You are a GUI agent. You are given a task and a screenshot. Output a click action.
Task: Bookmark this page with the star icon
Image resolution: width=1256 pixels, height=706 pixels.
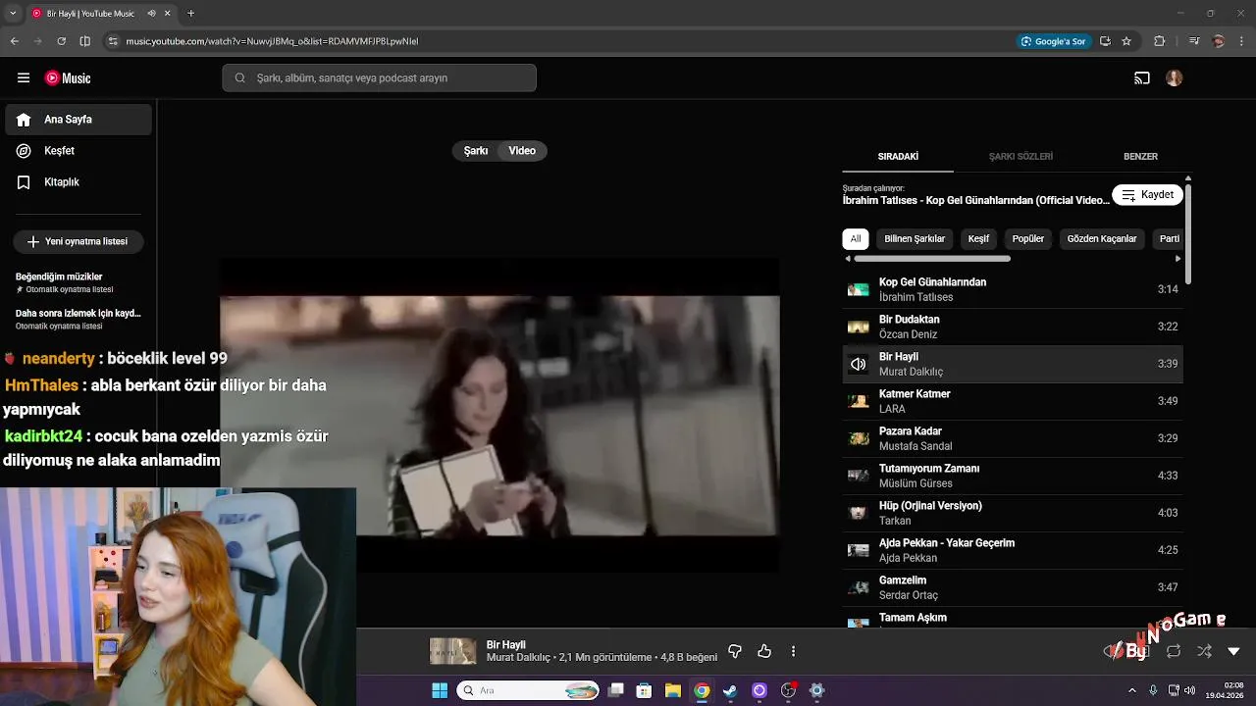[1126, 41]
